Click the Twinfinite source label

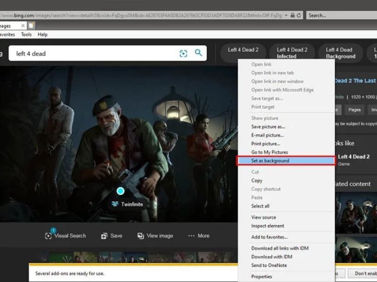pos(127,204)
